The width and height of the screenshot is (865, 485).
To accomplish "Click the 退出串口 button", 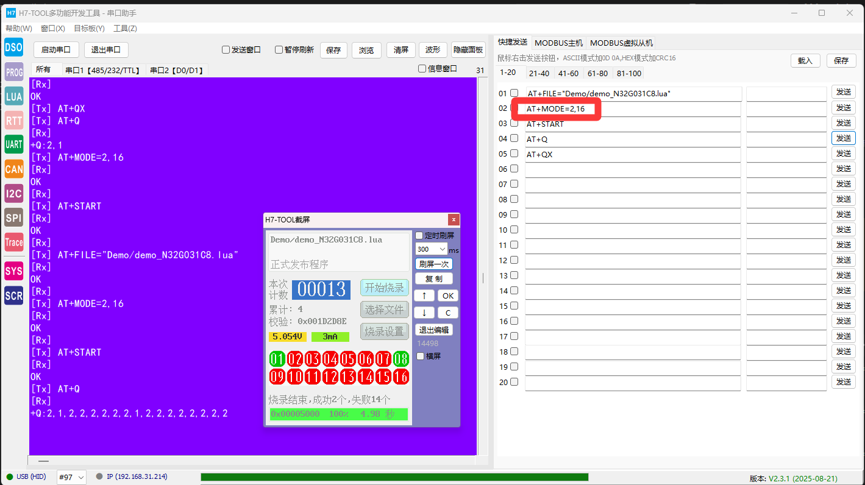I will point(106,50).
